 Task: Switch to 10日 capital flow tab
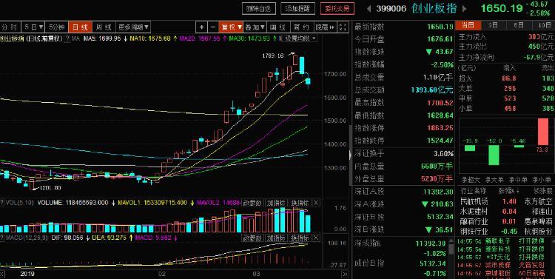pos(544,25)
